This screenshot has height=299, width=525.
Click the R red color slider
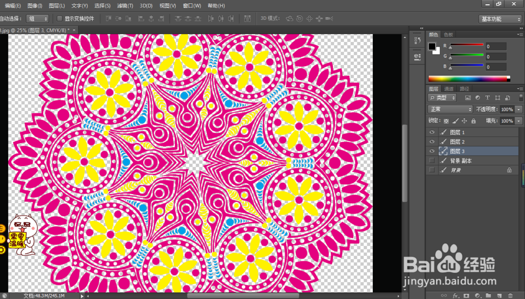[467, 45]
